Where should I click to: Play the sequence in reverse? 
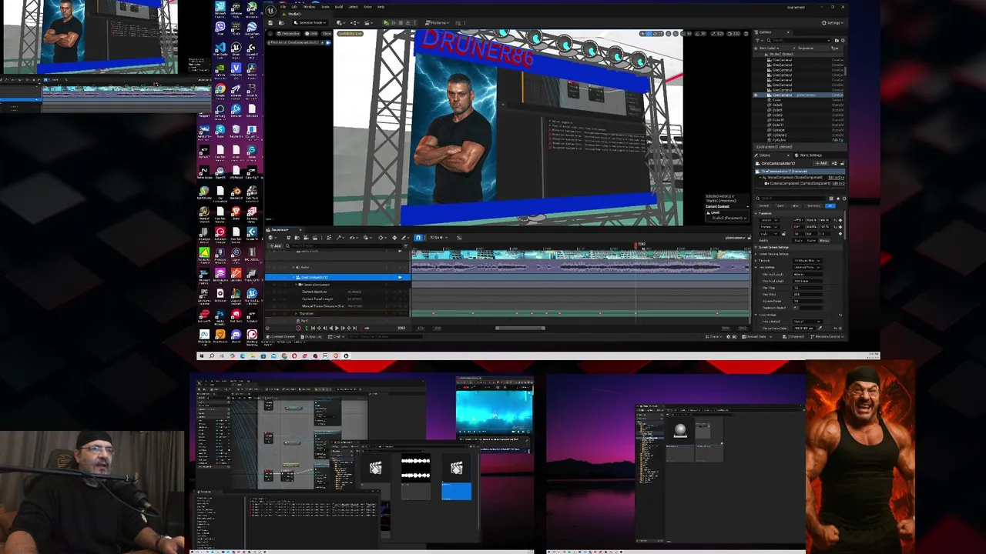click(x=331, y=328)
